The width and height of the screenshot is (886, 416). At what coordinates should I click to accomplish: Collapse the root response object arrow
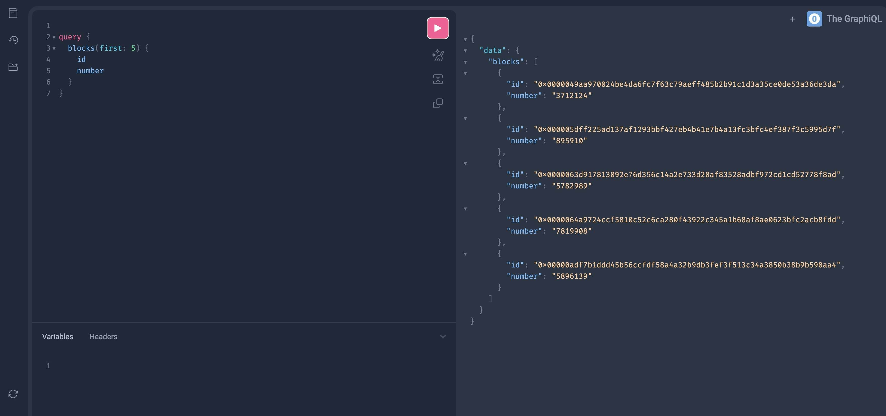tap(465, 39)
